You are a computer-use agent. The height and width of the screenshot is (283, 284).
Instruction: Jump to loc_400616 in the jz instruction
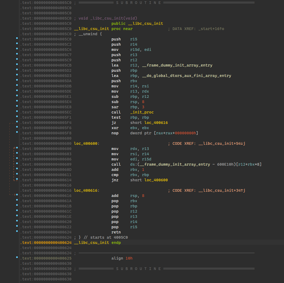[156, 123]
